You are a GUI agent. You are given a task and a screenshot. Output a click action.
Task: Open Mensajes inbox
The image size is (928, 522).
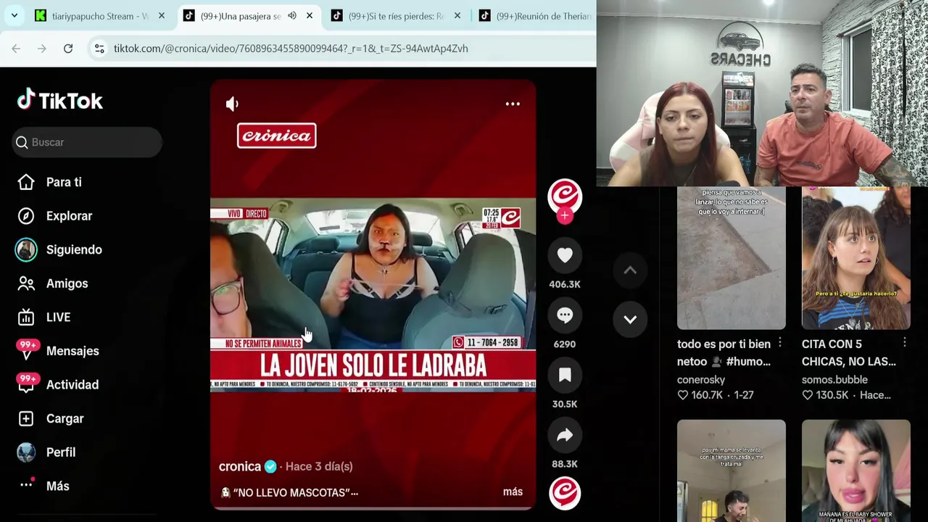tap(72, 351)
